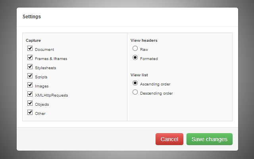This screenshot has width=254, height=159.
Task: Select the Raw headers radio button
Action: [x=135, y=48]
